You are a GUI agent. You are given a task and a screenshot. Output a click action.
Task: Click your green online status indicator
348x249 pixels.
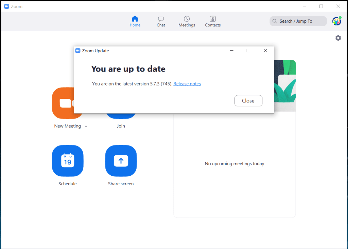click(x=340, y=18)
